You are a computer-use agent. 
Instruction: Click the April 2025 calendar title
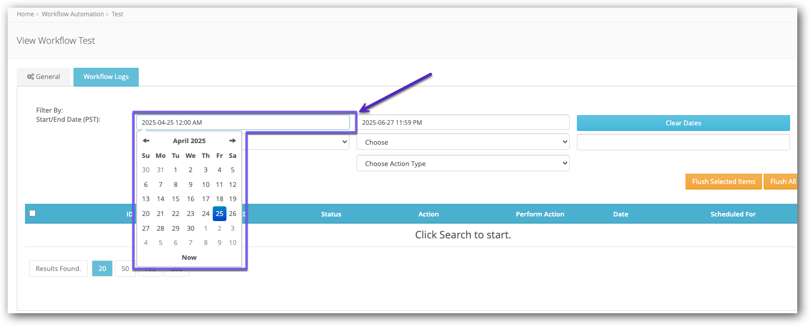click(x=189, y=141)
